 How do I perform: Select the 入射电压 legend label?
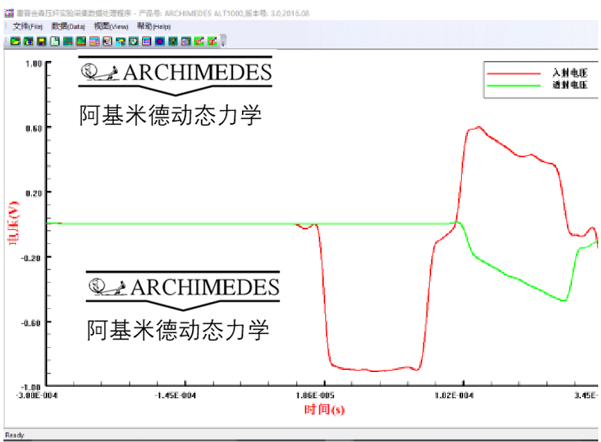570,73
